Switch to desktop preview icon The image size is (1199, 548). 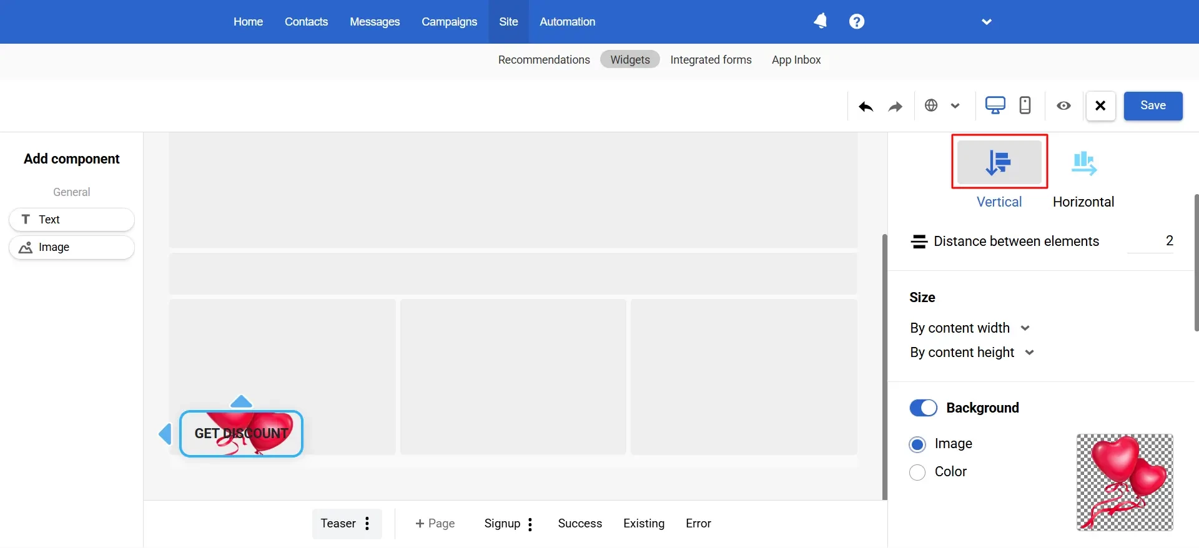coord(995,105)
